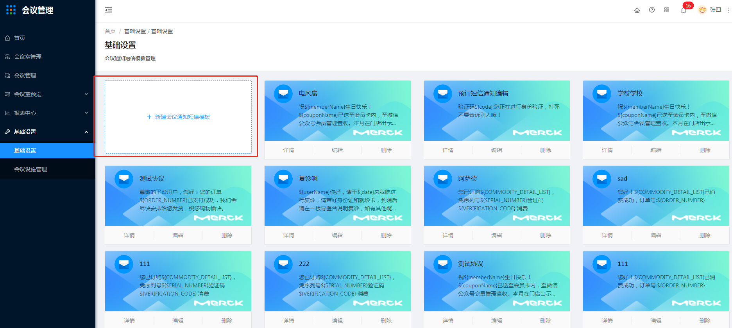Viewport: 732px width, 328px height.
Task: Click 详情 on the 预订短信通知编辑 card
Action: tap(448, 150)
